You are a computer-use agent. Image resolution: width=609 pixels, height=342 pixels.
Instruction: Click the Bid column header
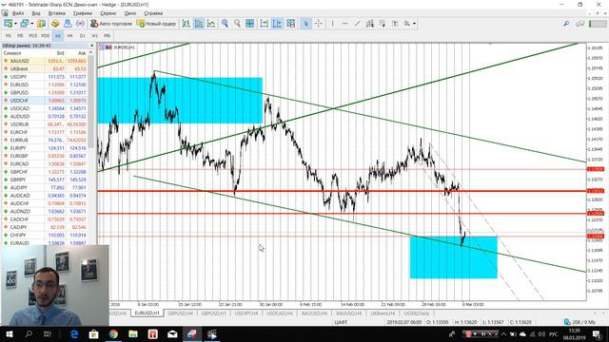(x=60, y=53)
